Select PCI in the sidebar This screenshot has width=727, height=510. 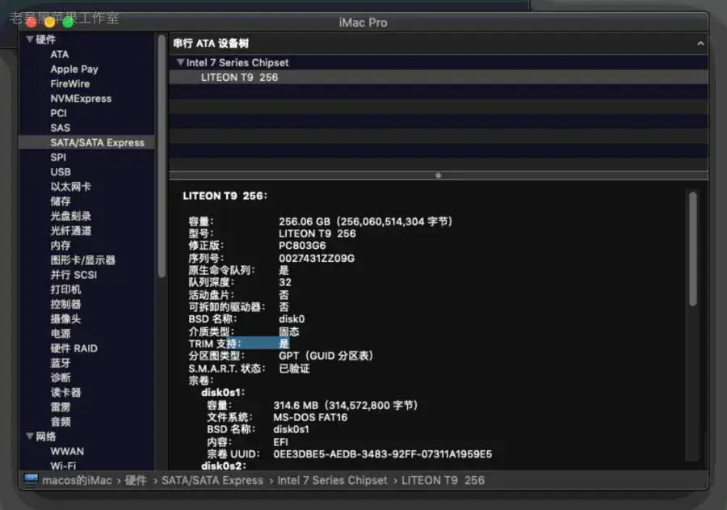point(58,113)
